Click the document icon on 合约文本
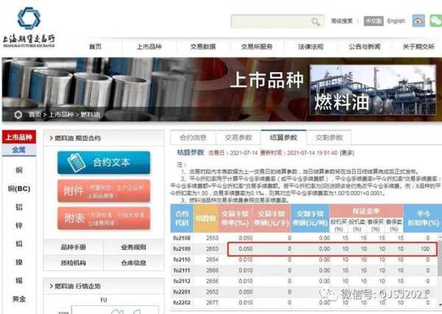Screen dimensions: 442x314 click(x=76, y=162)
